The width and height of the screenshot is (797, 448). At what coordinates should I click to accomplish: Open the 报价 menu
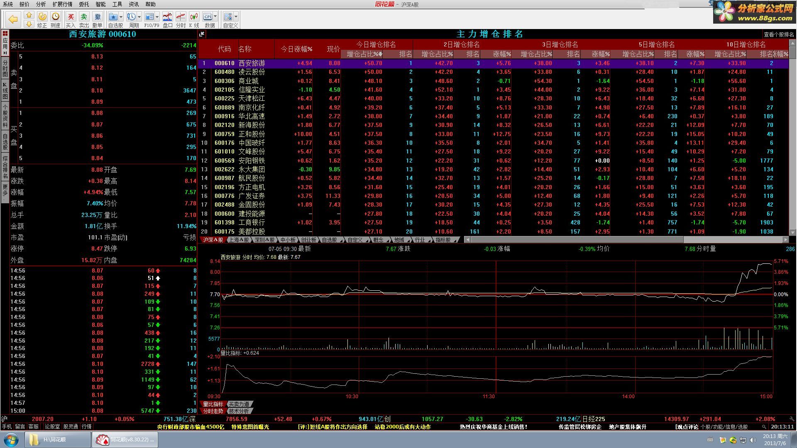pyautogui.click(x=24, y=4)
